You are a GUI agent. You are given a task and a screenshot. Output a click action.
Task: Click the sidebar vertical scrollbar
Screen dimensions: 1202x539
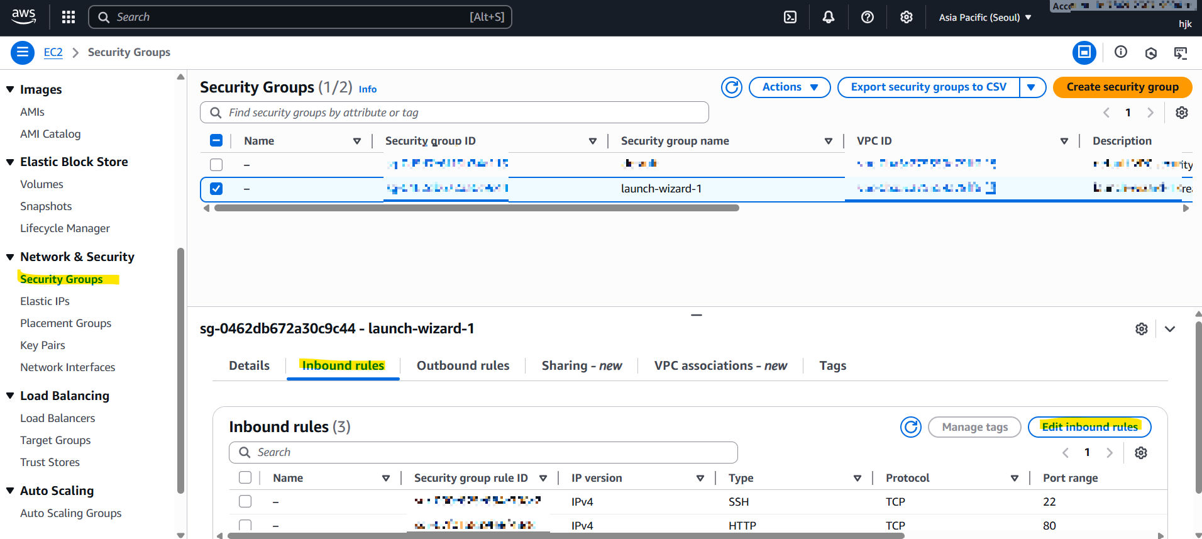coord(181,371)
